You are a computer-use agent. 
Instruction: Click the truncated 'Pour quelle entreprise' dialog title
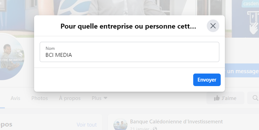pyautogui.click(x=128, y=26)
